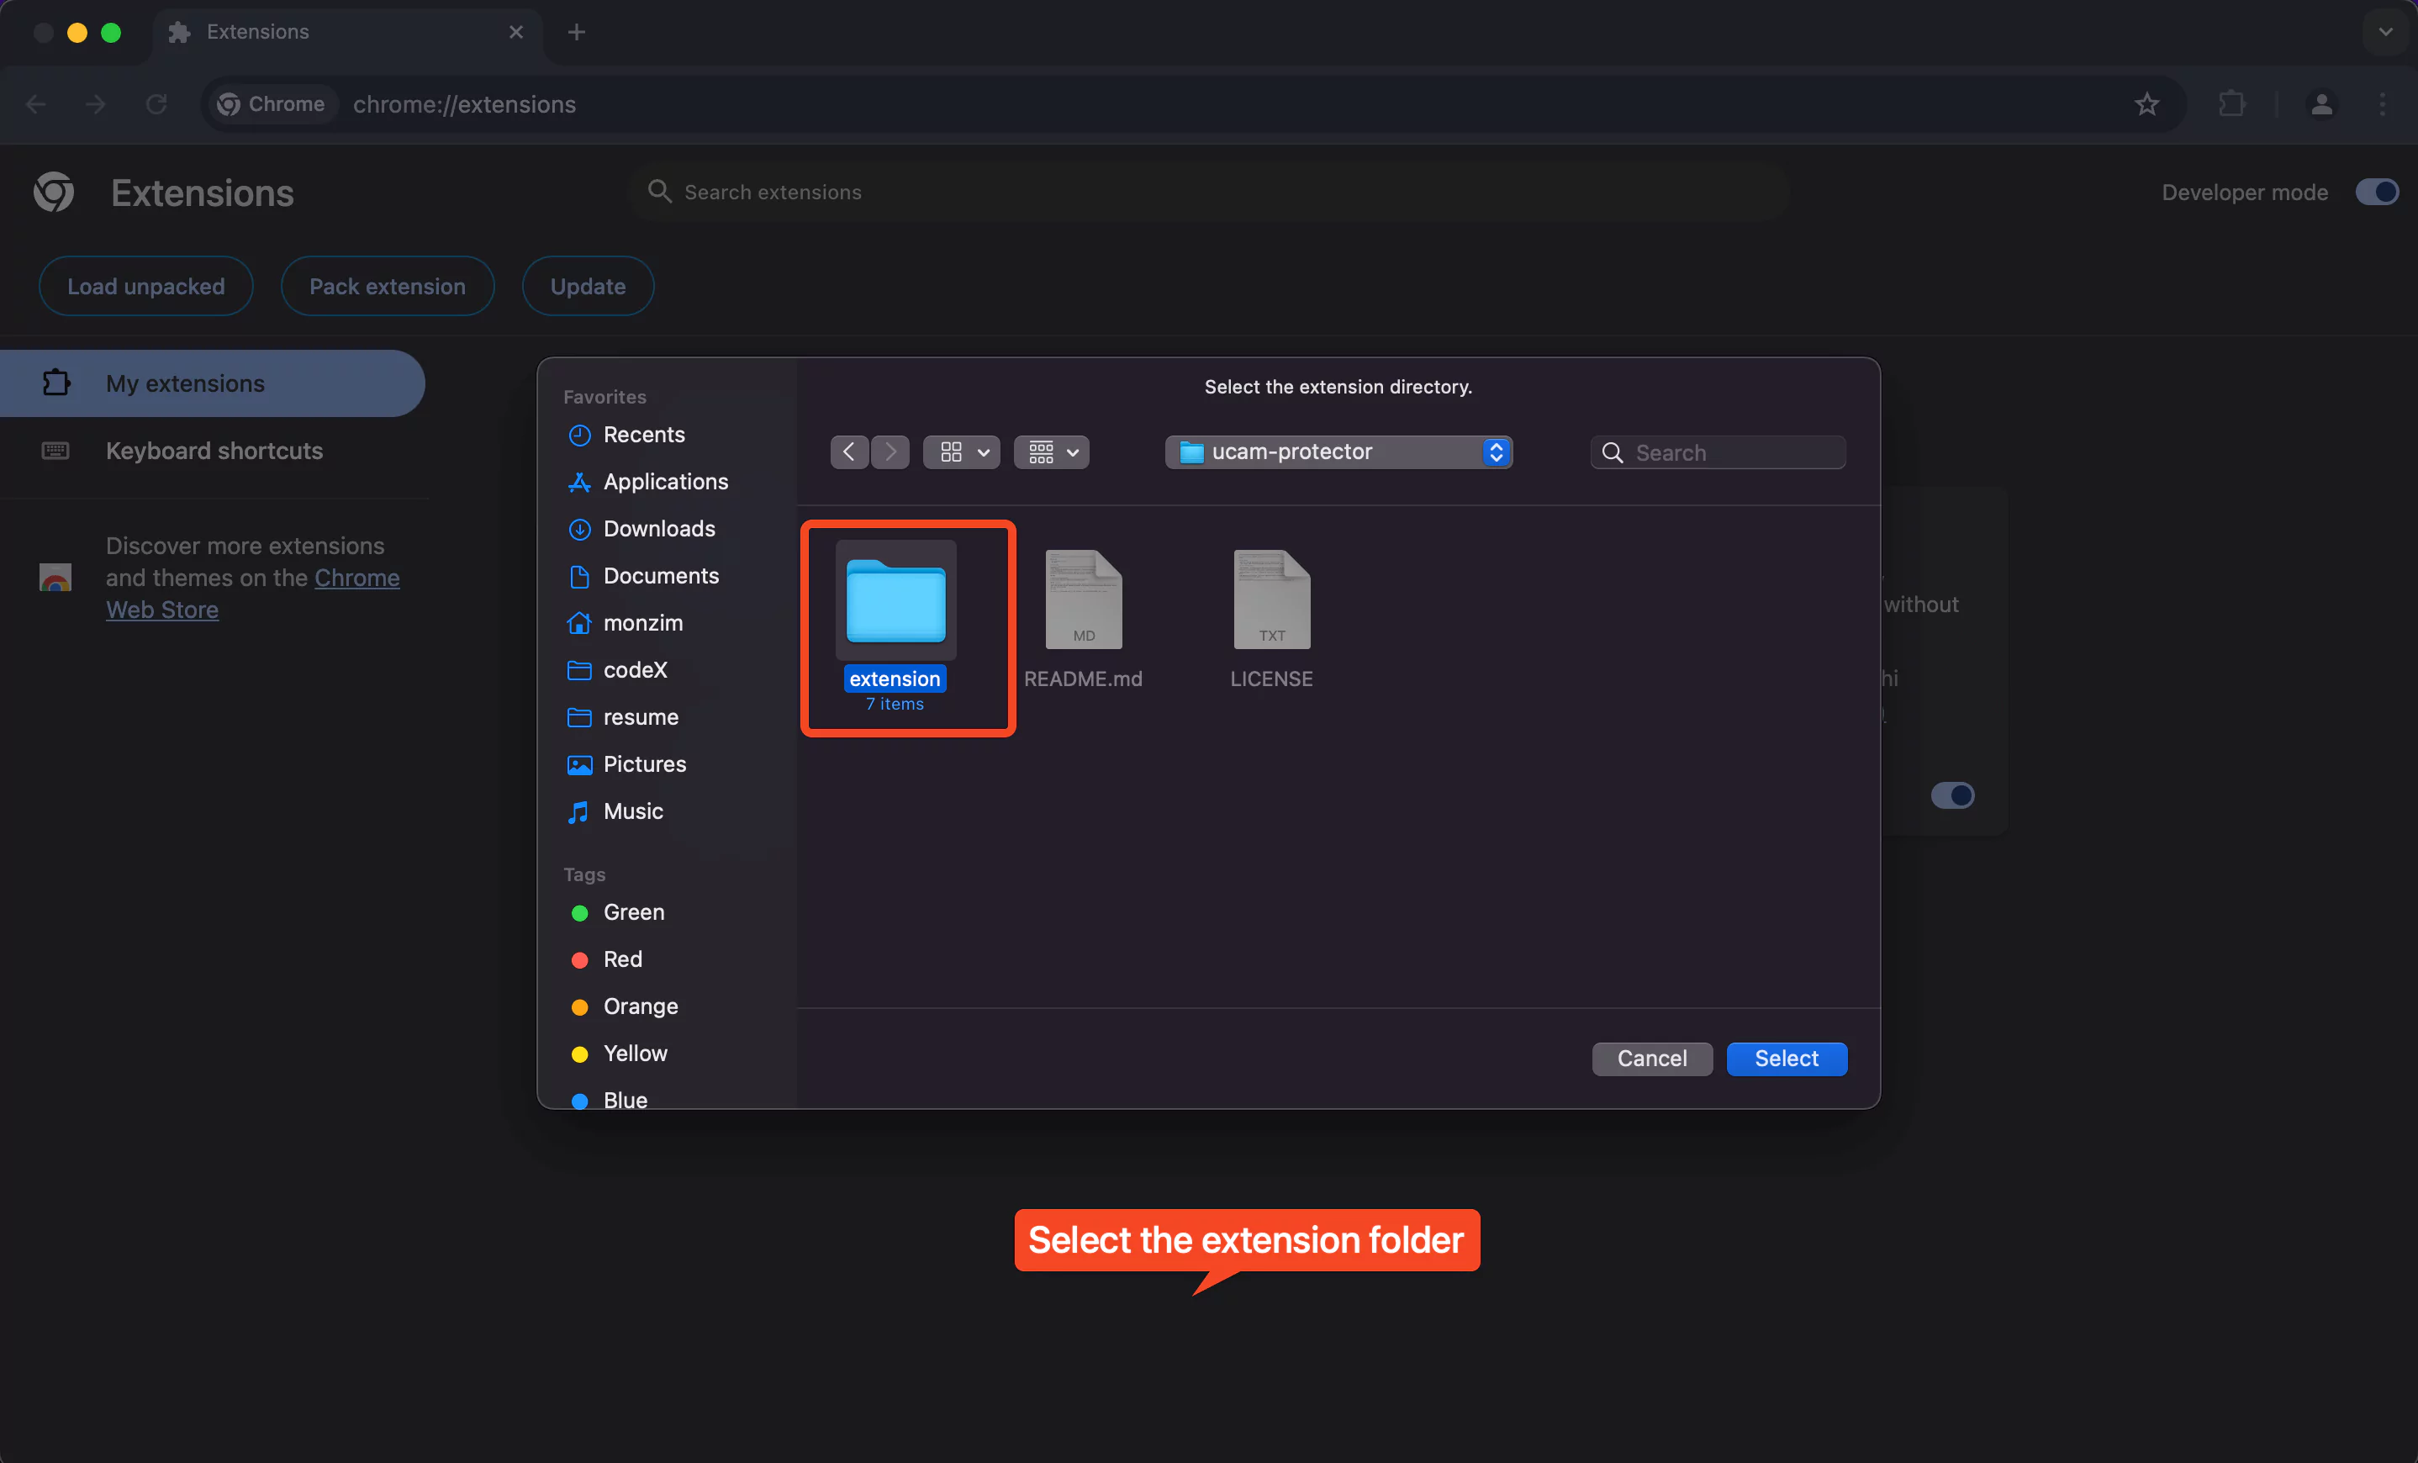Click the Red tag swatch
The width and height of the screenshot is (2418, 1463).
pos(580,959)
